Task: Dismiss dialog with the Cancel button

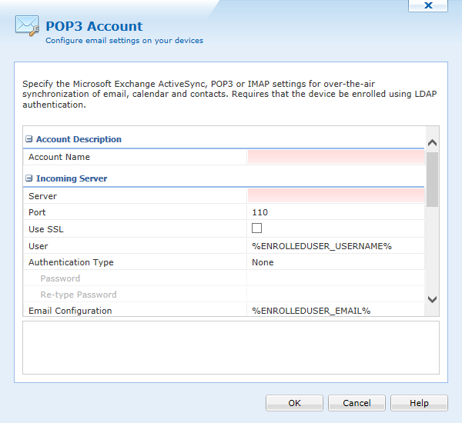Action: (357, 403)
